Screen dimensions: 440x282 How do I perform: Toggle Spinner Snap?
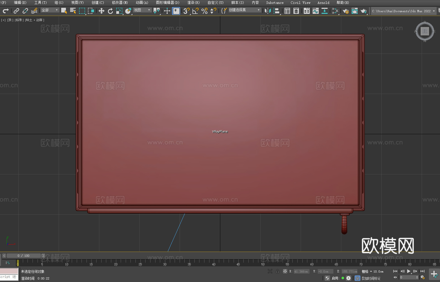click(x=213, y=11)
